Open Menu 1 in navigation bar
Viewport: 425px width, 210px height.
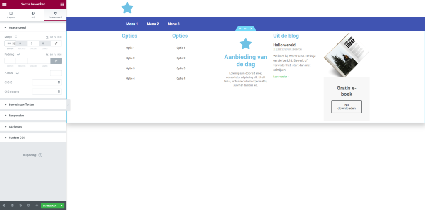[132, 24]
